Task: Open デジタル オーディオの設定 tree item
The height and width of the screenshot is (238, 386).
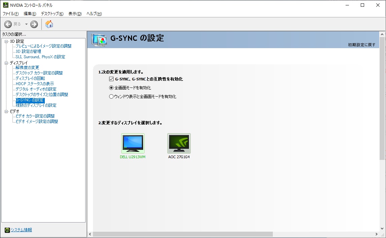Action: [x=36, y=89]
